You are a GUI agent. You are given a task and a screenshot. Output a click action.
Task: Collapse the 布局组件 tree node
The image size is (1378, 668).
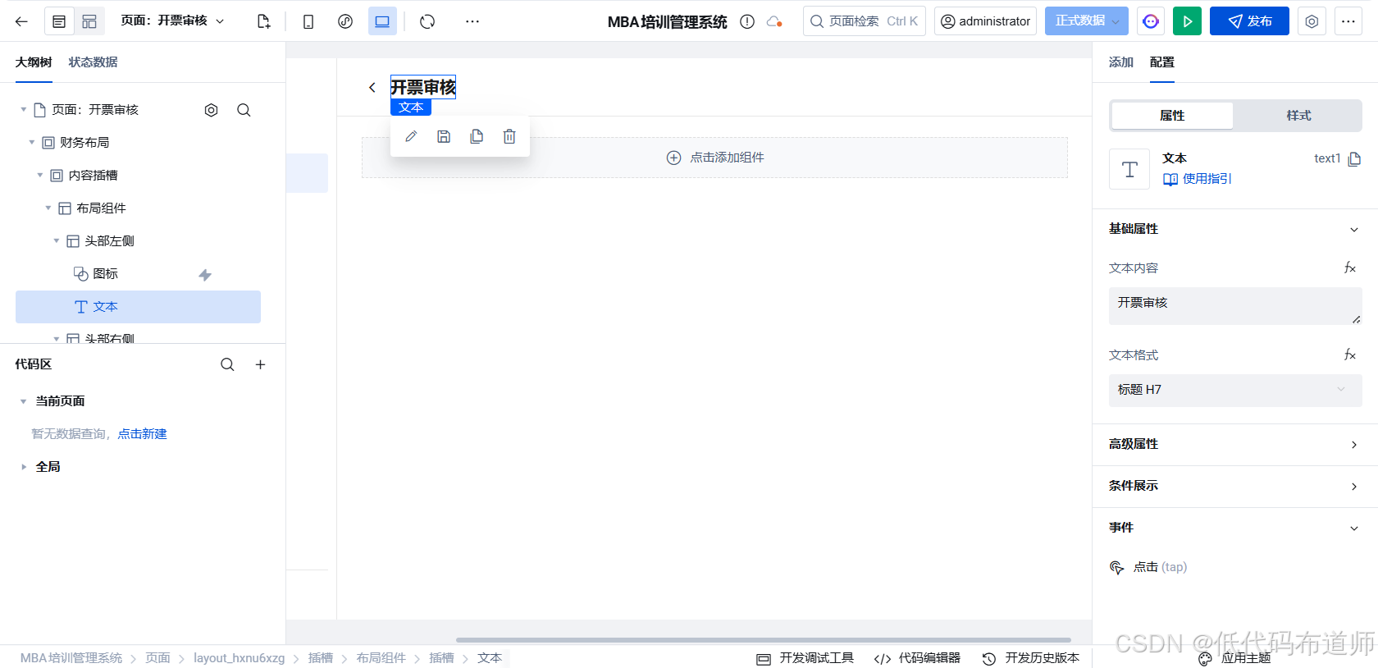pyautogui.click(x=48, y=208)
